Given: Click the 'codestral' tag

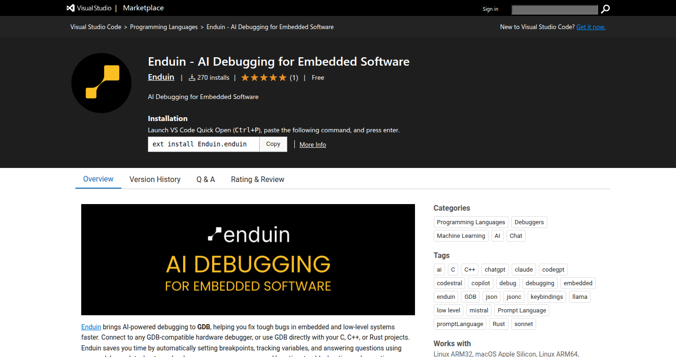Looking at the screenshot, I should (x=450, y=283).
